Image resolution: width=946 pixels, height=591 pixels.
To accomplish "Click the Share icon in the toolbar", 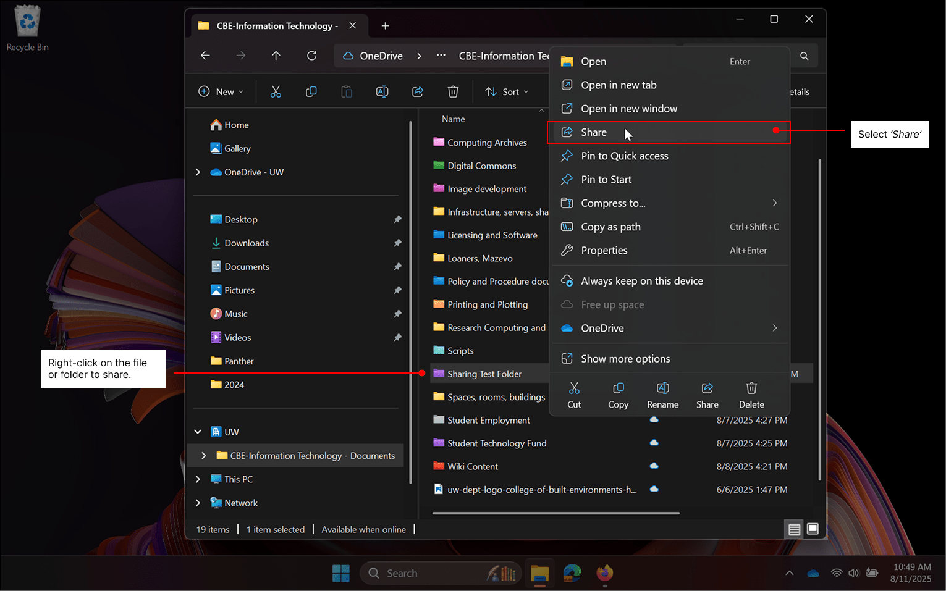I will tap(418, 91).
